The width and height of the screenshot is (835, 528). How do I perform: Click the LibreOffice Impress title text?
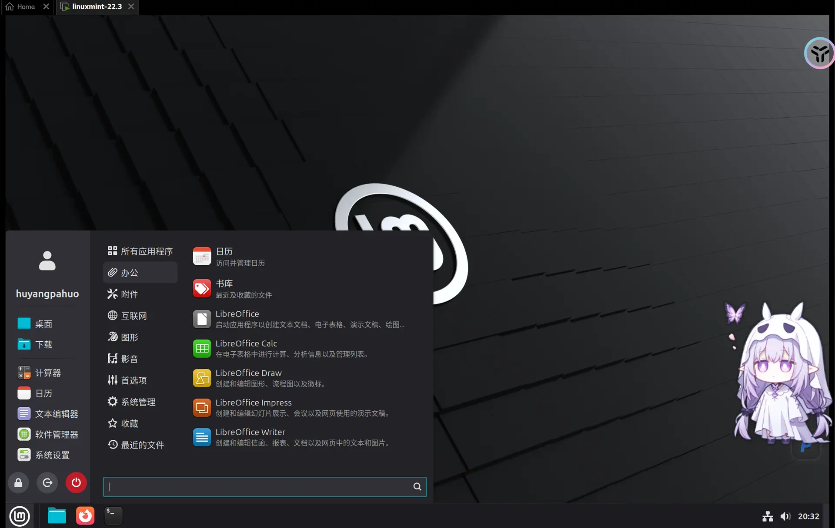click(x=254, y=403)
